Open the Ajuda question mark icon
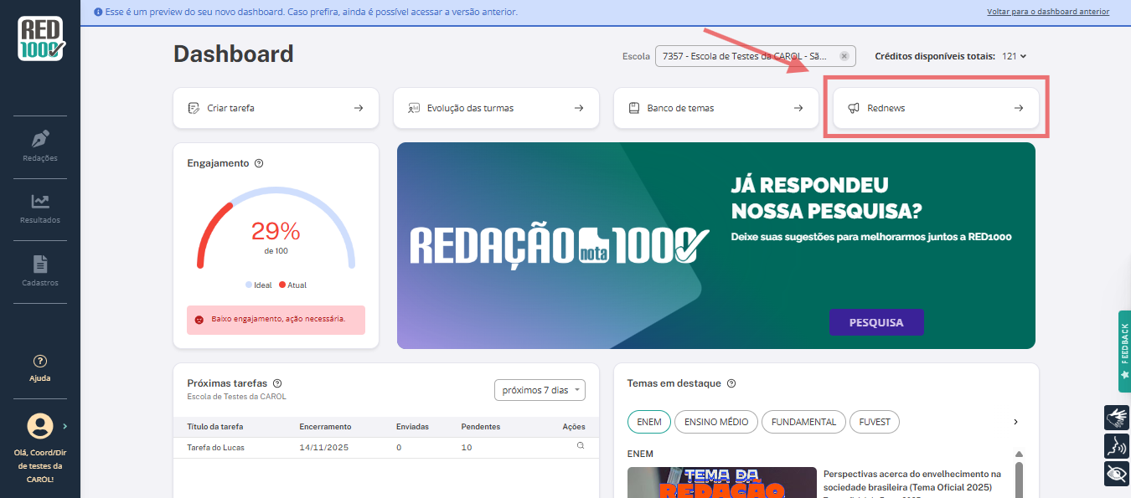The height and width of the screenshot is (498, 1131). pos(39,362)
